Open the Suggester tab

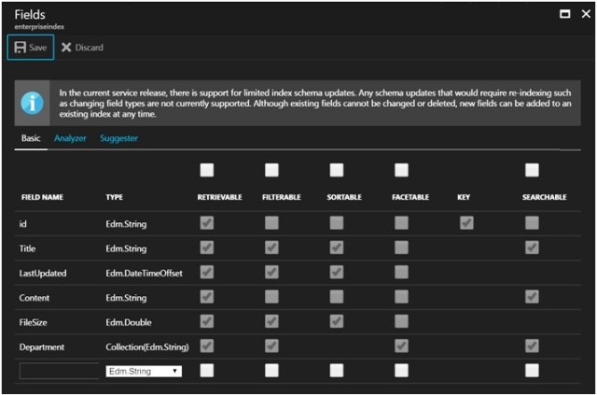pyautogui.click(x=118, y=138)
